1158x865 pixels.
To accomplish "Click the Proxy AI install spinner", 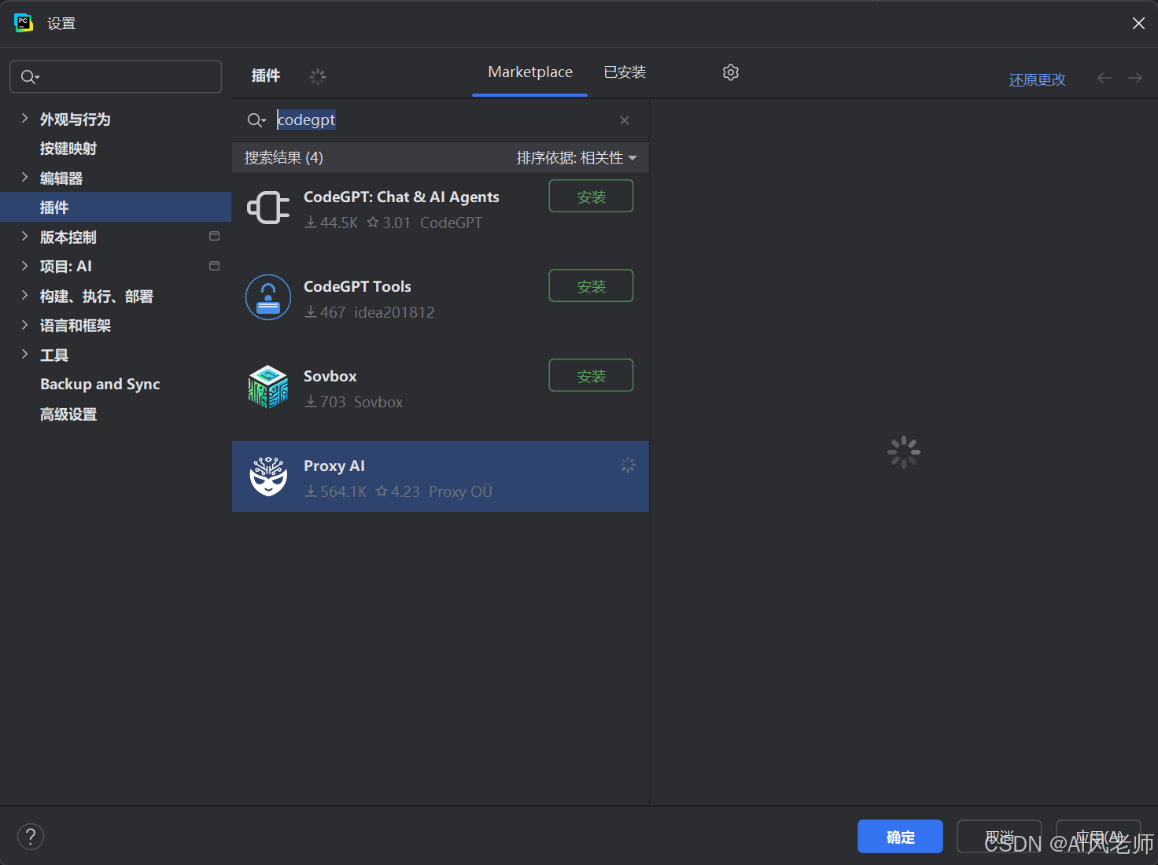I will point(628,465).
